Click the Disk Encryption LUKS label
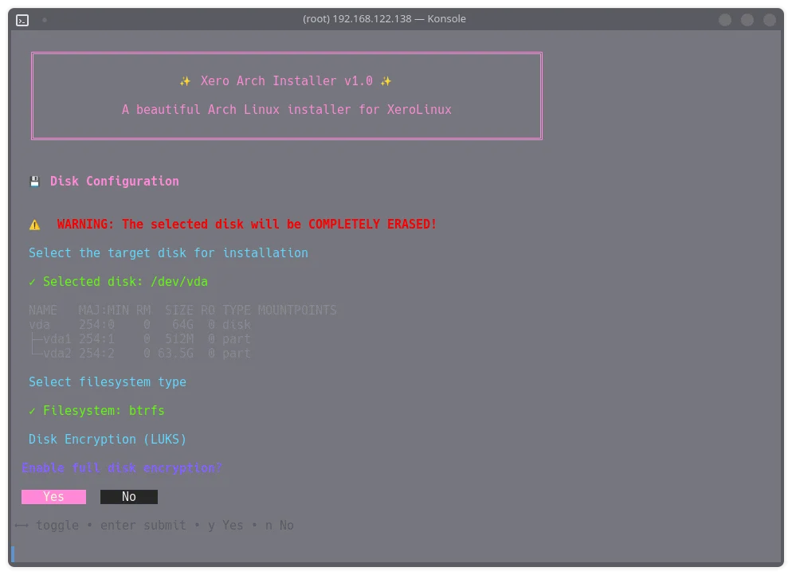The height and width of the screenshot is (575, 792). tap(107, 439)
